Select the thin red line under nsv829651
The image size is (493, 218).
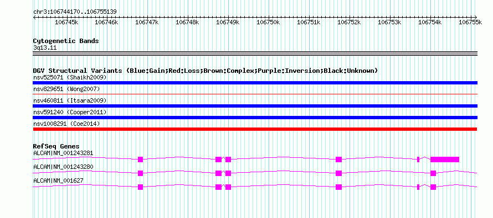255,94
